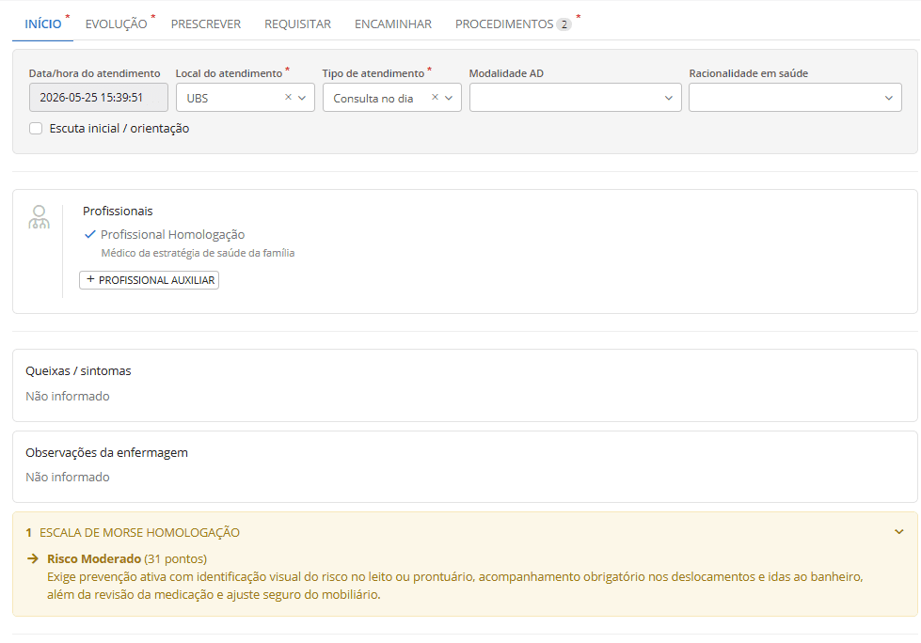The width and height of the screenshot is (921, 643).
Task: Click Não informado under Observações da enfermagem
Action: pyautogui.click(x=68, y=477)
